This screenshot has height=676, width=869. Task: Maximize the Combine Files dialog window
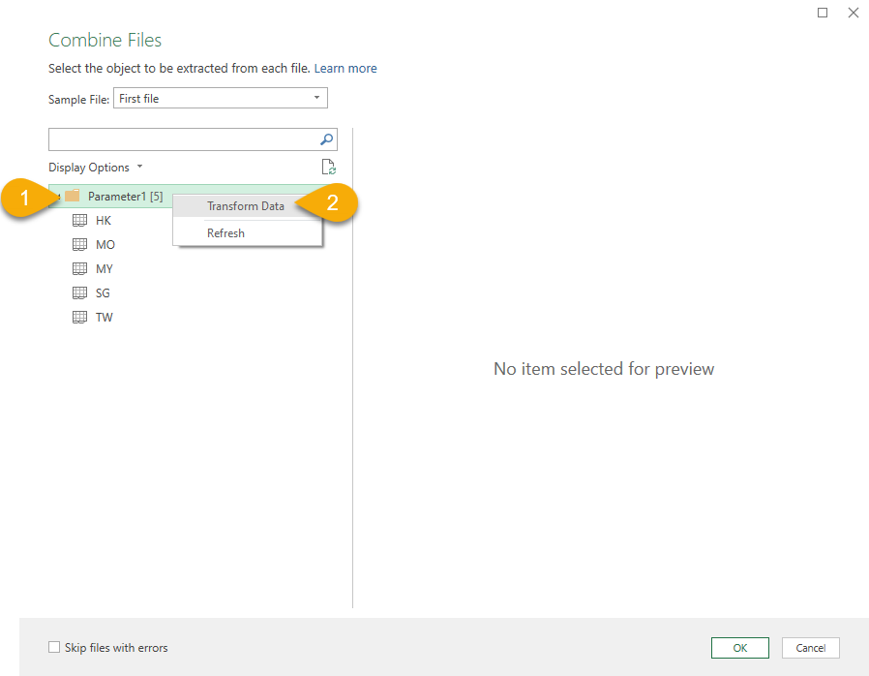[823, 13]
